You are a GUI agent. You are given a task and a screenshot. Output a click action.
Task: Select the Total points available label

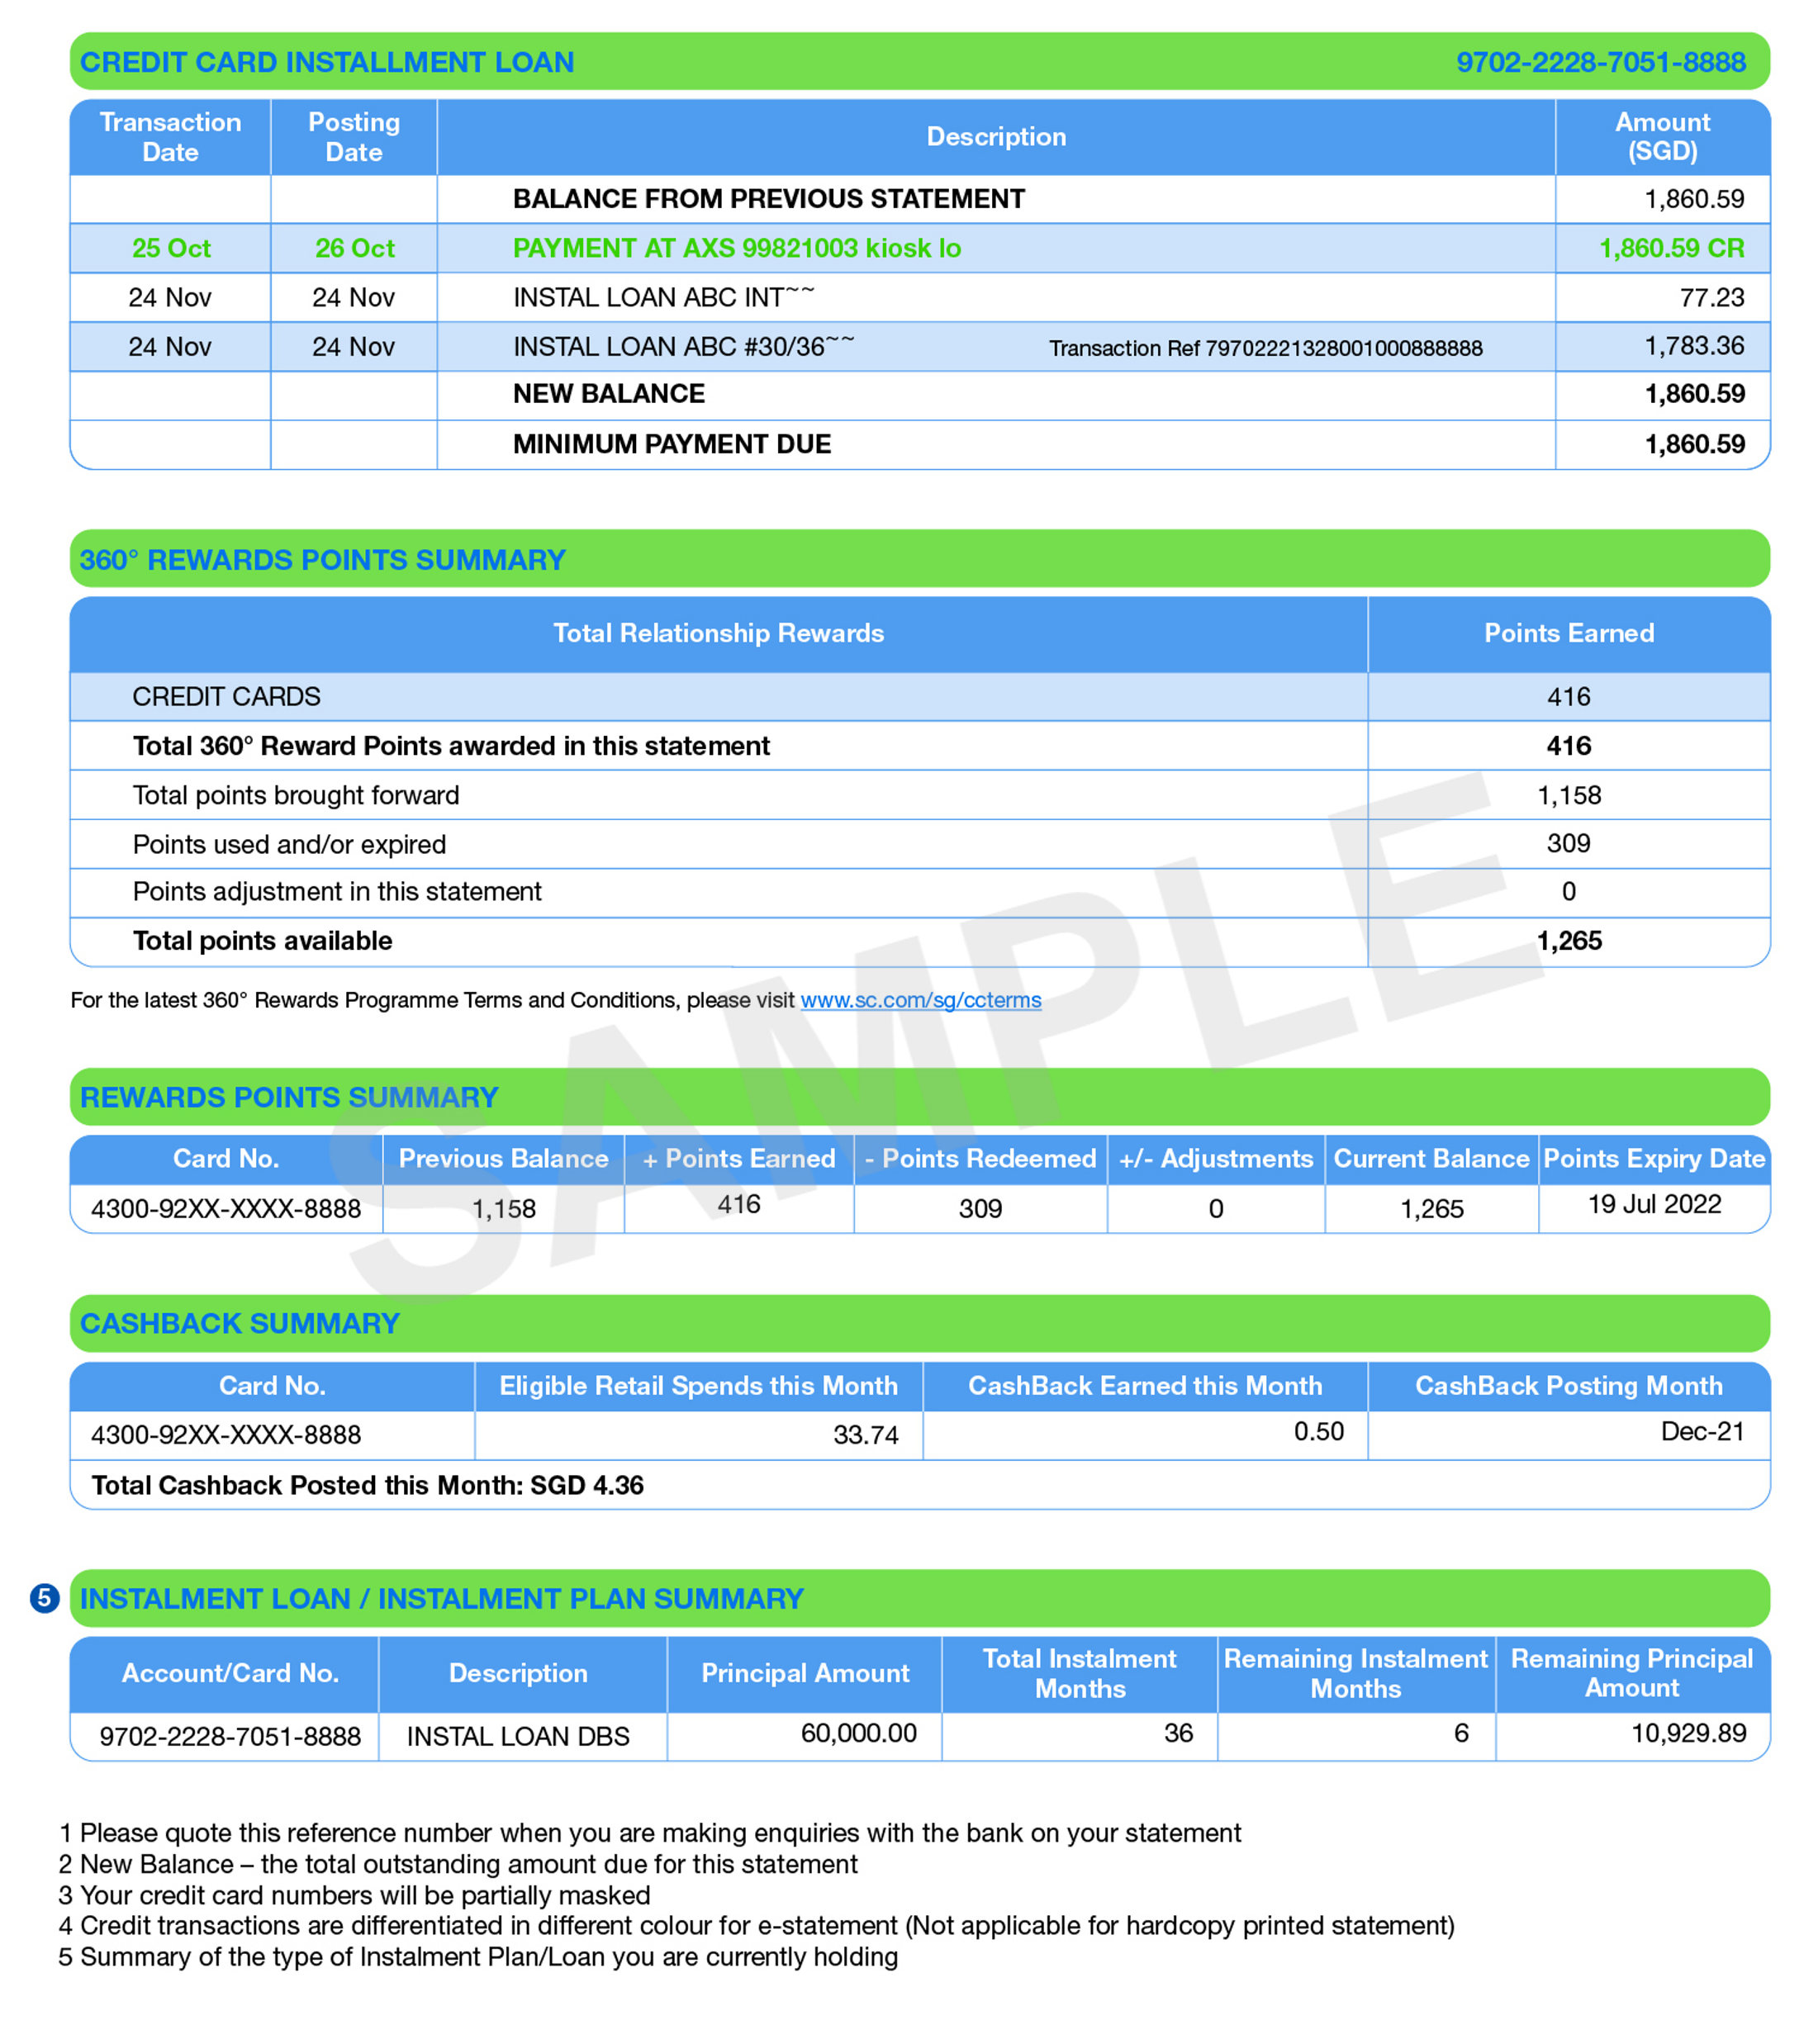(x=262, y=941)
